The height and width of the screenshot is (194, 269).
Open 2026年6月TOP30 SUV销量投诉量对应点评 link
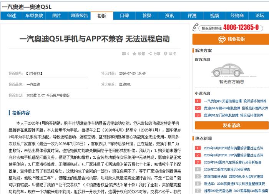[233, 155]
